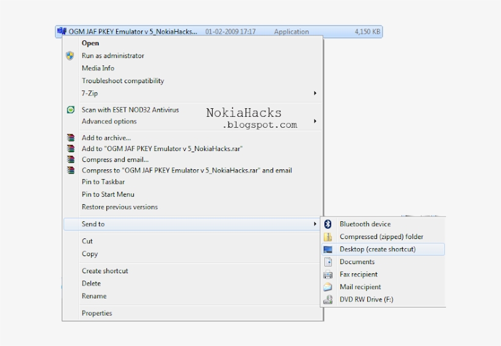The height and width of the screenshot is (346, 501).
Task: Click the Mail recipient envelope icon
Action: pyautogui.click(x=328, y=287)
